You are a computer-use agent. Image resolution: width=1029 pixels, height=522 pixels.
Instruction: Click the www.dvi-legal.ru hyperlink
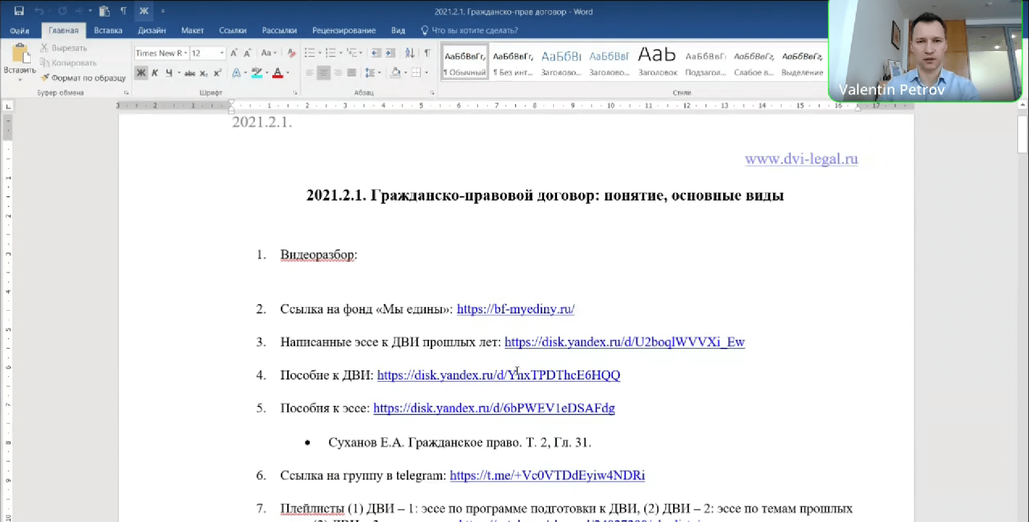tap(801, 159)
